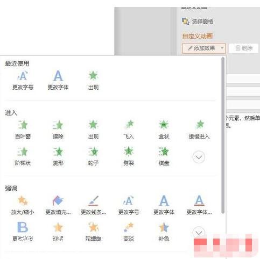Select the 菱形 entrance effect
This screenshot has width=260, height=259.
coord(58,156)
